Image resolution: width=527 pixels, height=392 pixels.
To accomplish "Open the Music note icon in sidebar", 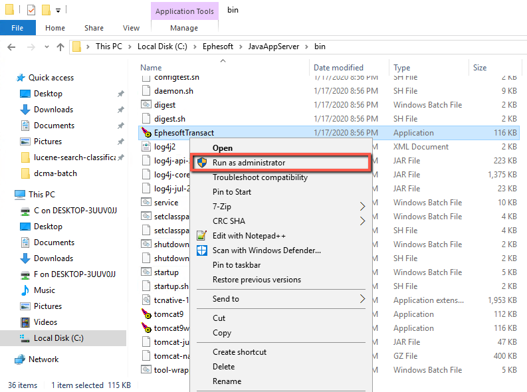I will pyautogui.click(x=25, y=290).
